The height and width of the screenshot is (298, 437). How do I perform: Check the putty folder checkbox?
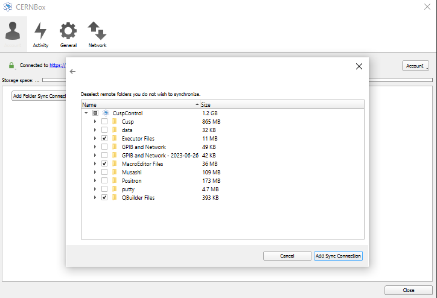[104, 189]
